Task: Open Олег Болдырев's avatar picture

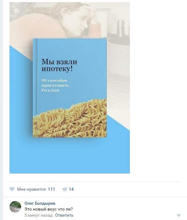Action: click(x=15, y=207)
